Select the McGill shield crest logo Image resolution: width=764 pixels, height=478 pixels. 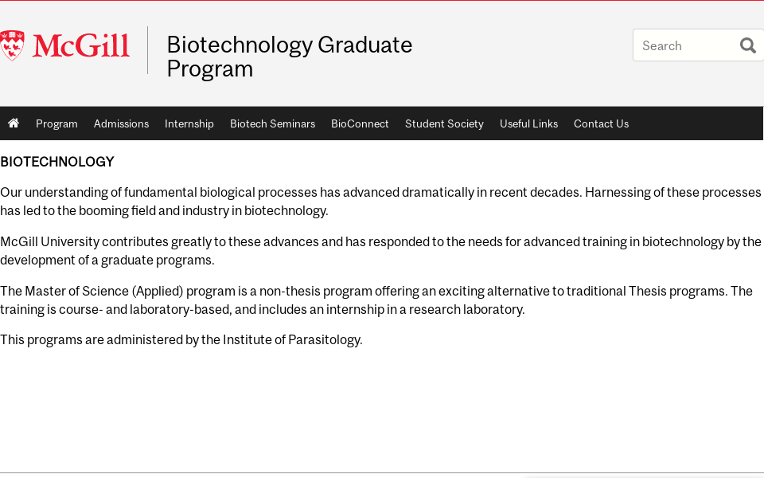pos(11,45)
